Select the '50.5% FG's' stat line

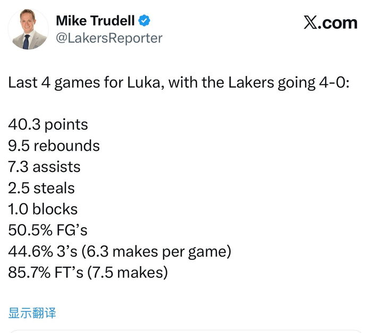[48, 230]
